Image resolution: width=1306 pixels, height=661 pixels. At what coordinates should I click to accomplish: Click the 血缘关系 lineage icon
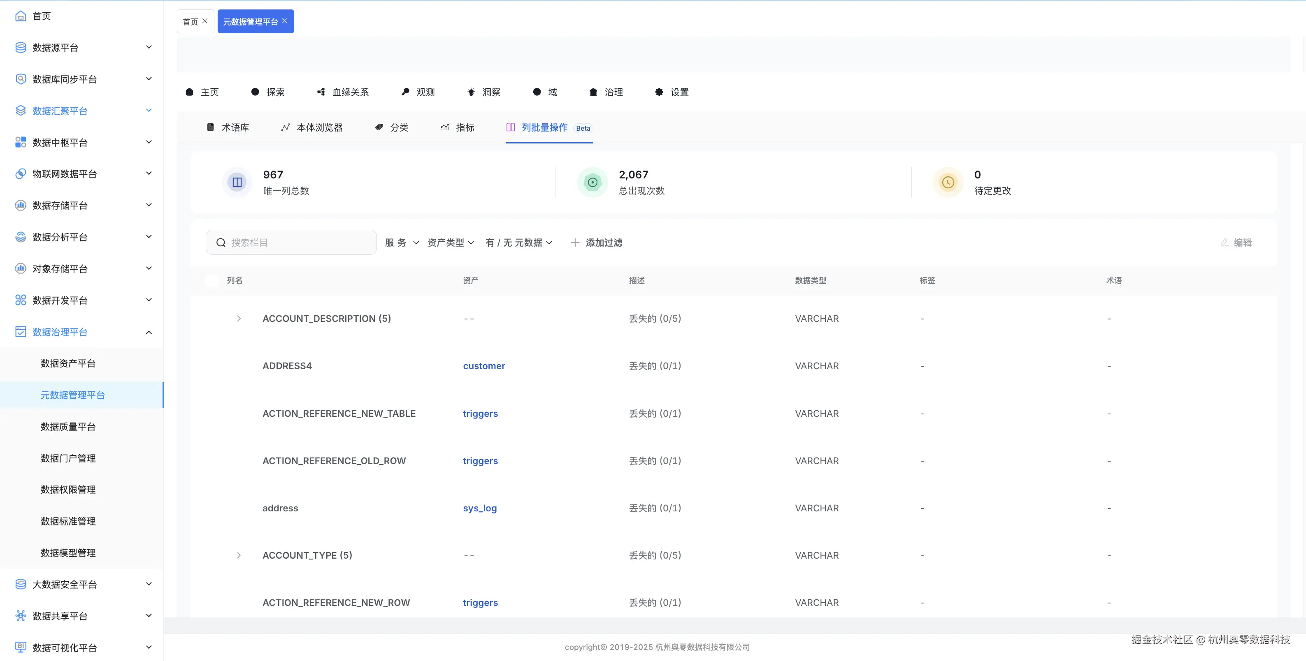coord(321,92)
